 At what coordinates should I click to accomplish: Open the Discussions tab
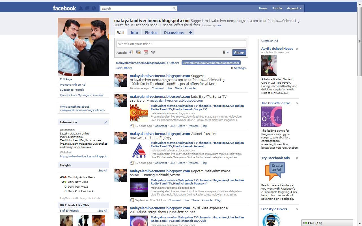pos(174,32)
